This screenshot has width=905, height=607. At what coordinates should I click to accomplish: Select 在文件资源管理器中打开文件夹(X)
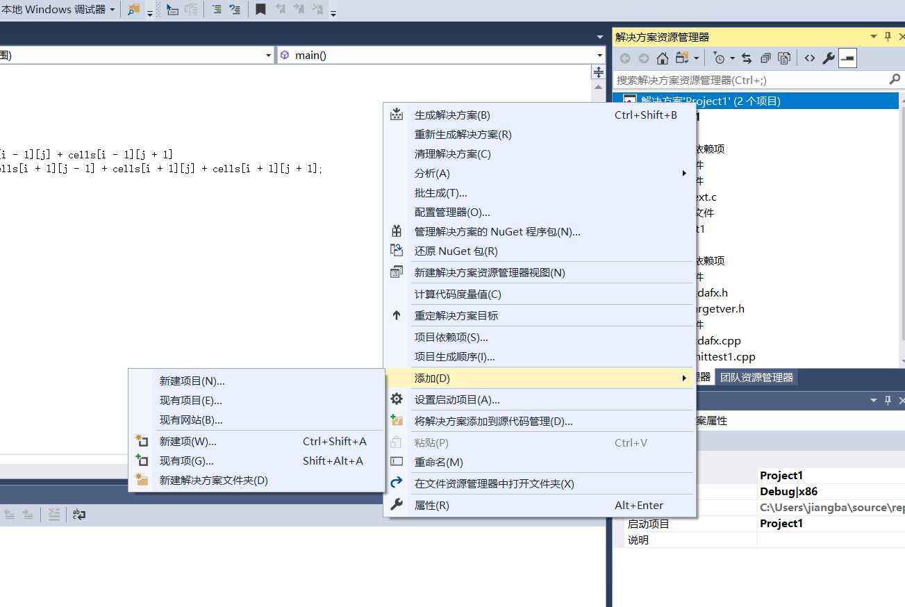[540, 484]
